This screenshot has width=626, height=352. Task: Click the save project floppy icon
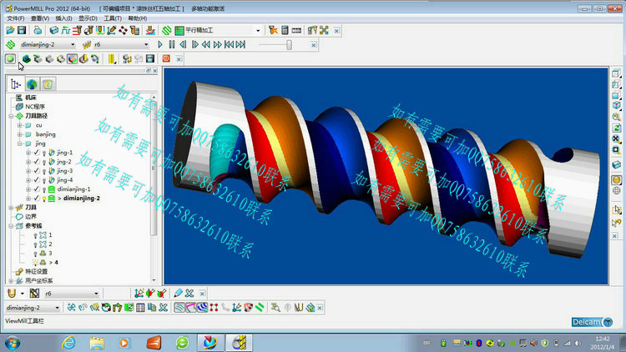point(22,30)
